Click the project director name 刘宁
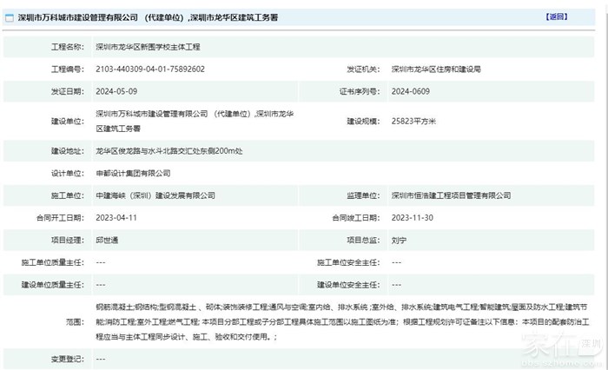The image size is (608, 370). [x=400, y=240]
